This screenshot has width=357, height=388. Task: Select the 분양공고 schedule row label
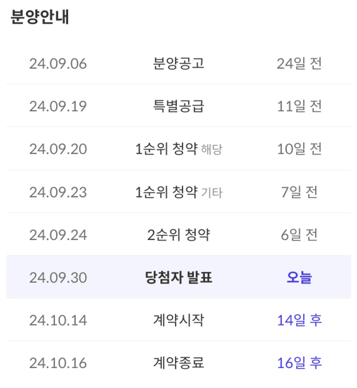[178, 64]
